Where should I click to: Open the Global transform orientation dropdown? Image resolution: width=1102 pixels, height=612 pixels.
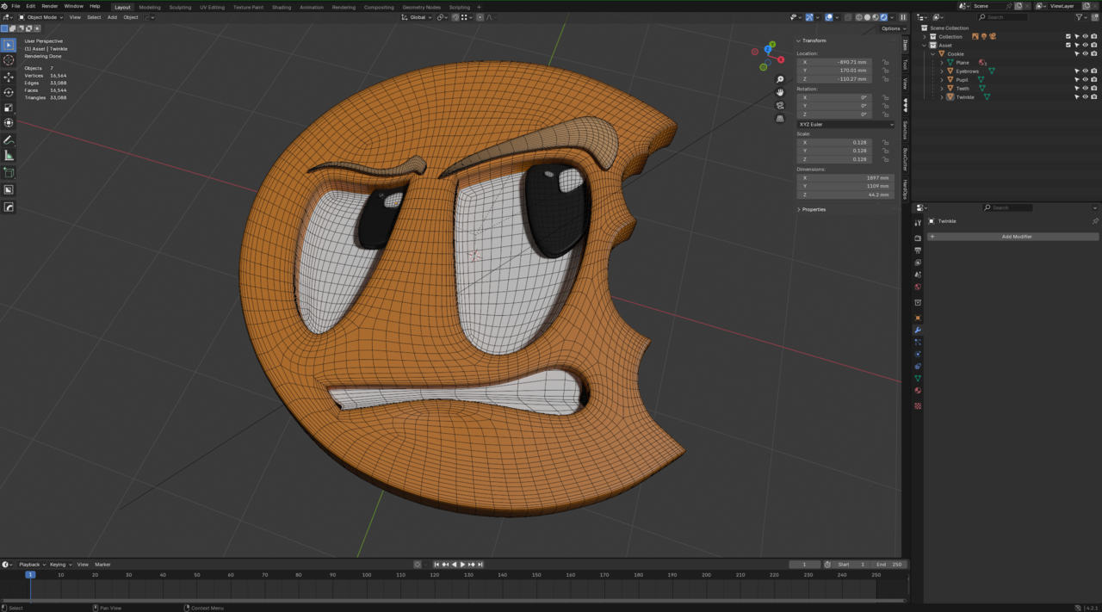click(419, 17)
